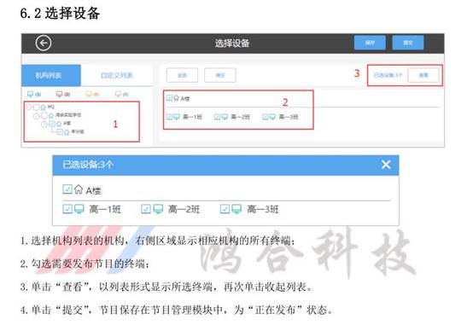The width and height of the screenshot is (473, 325).
Task: Click 高一2班 monitor icon in selected-devices popup
Action: point(158,209)
